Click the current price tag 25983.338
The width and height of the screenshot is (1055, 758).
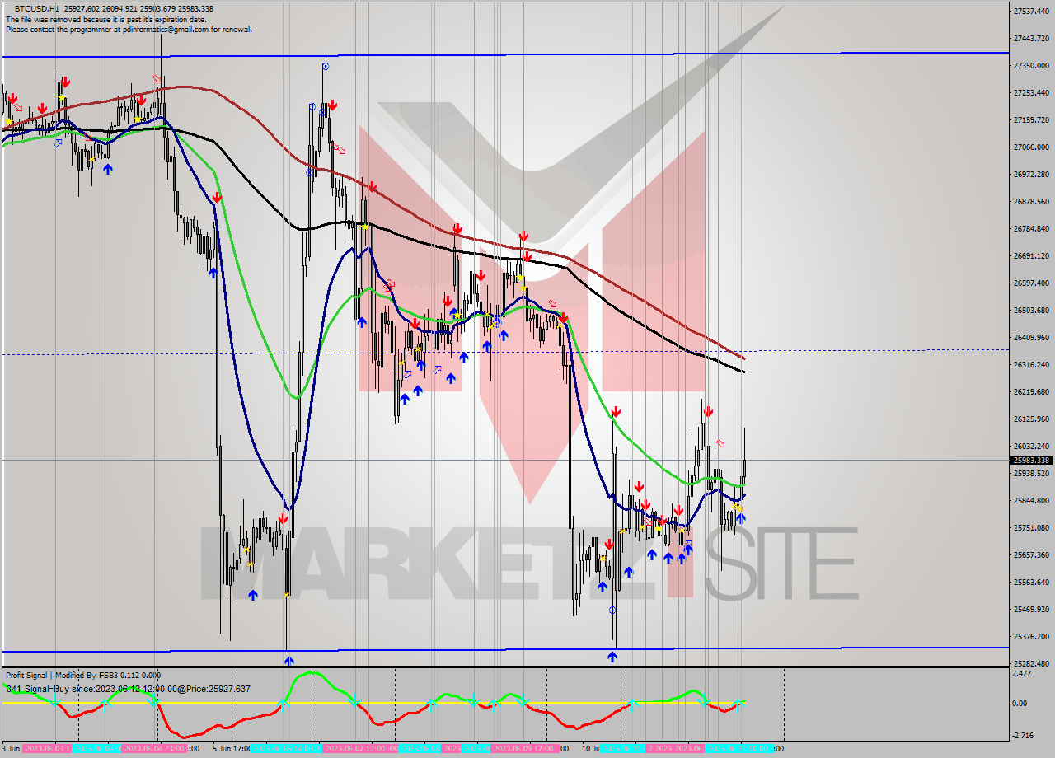coord(1030,461)
